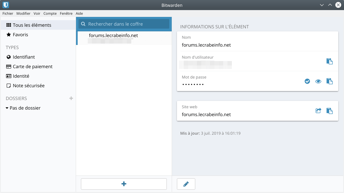
Task: Open the Modifier menu
Action: click(24, 13)
